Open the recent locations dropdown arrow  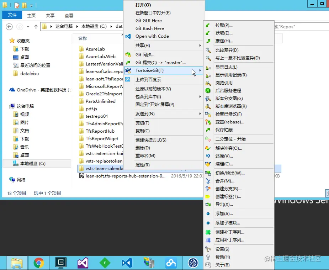28,27
